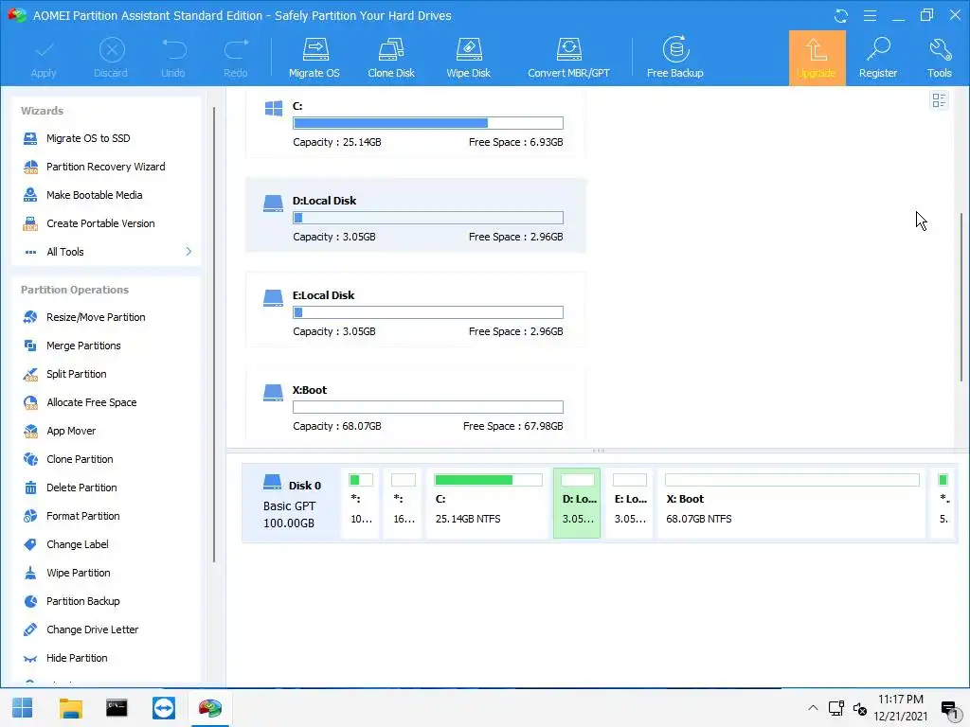Click the refresh icon in the title bar
This screenshot has height=727, width=970.
(x=841, y=15)
